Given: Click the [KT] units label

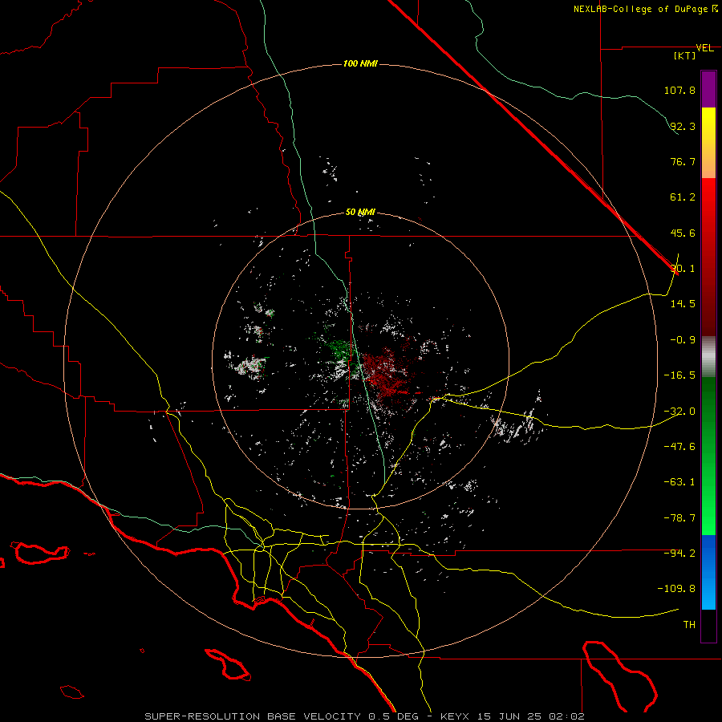Looking at the screenshot, I should click(x=685, y=55).
